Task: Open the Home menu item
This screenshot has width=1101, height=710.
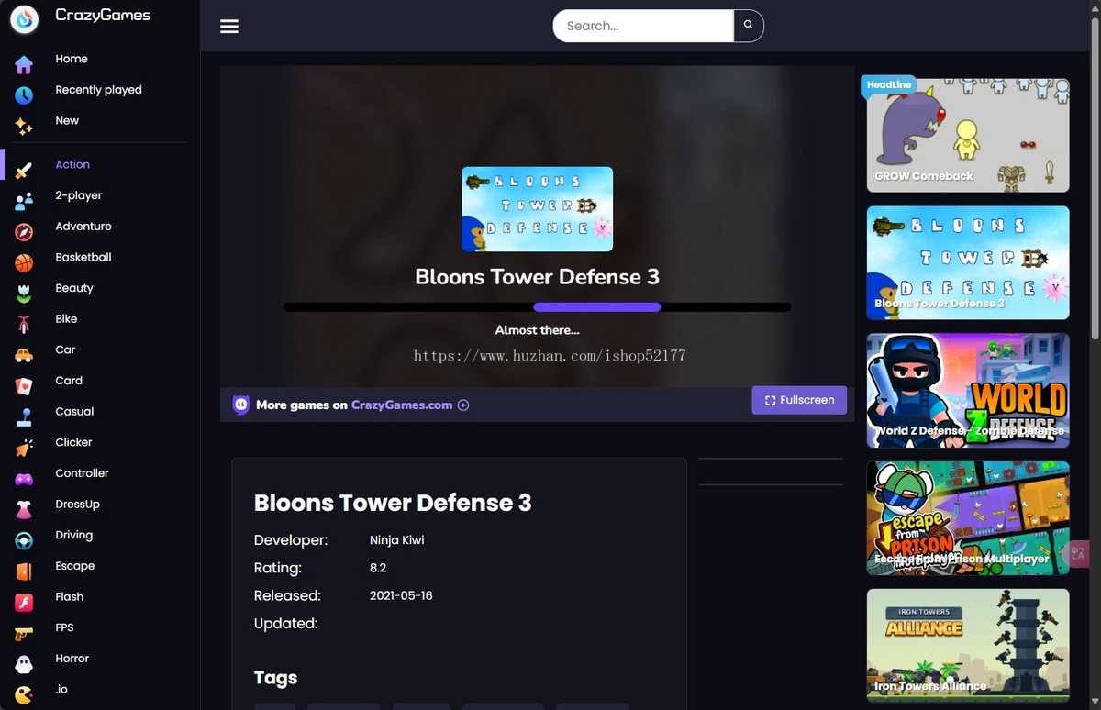Action: click(x=72, y=59)
